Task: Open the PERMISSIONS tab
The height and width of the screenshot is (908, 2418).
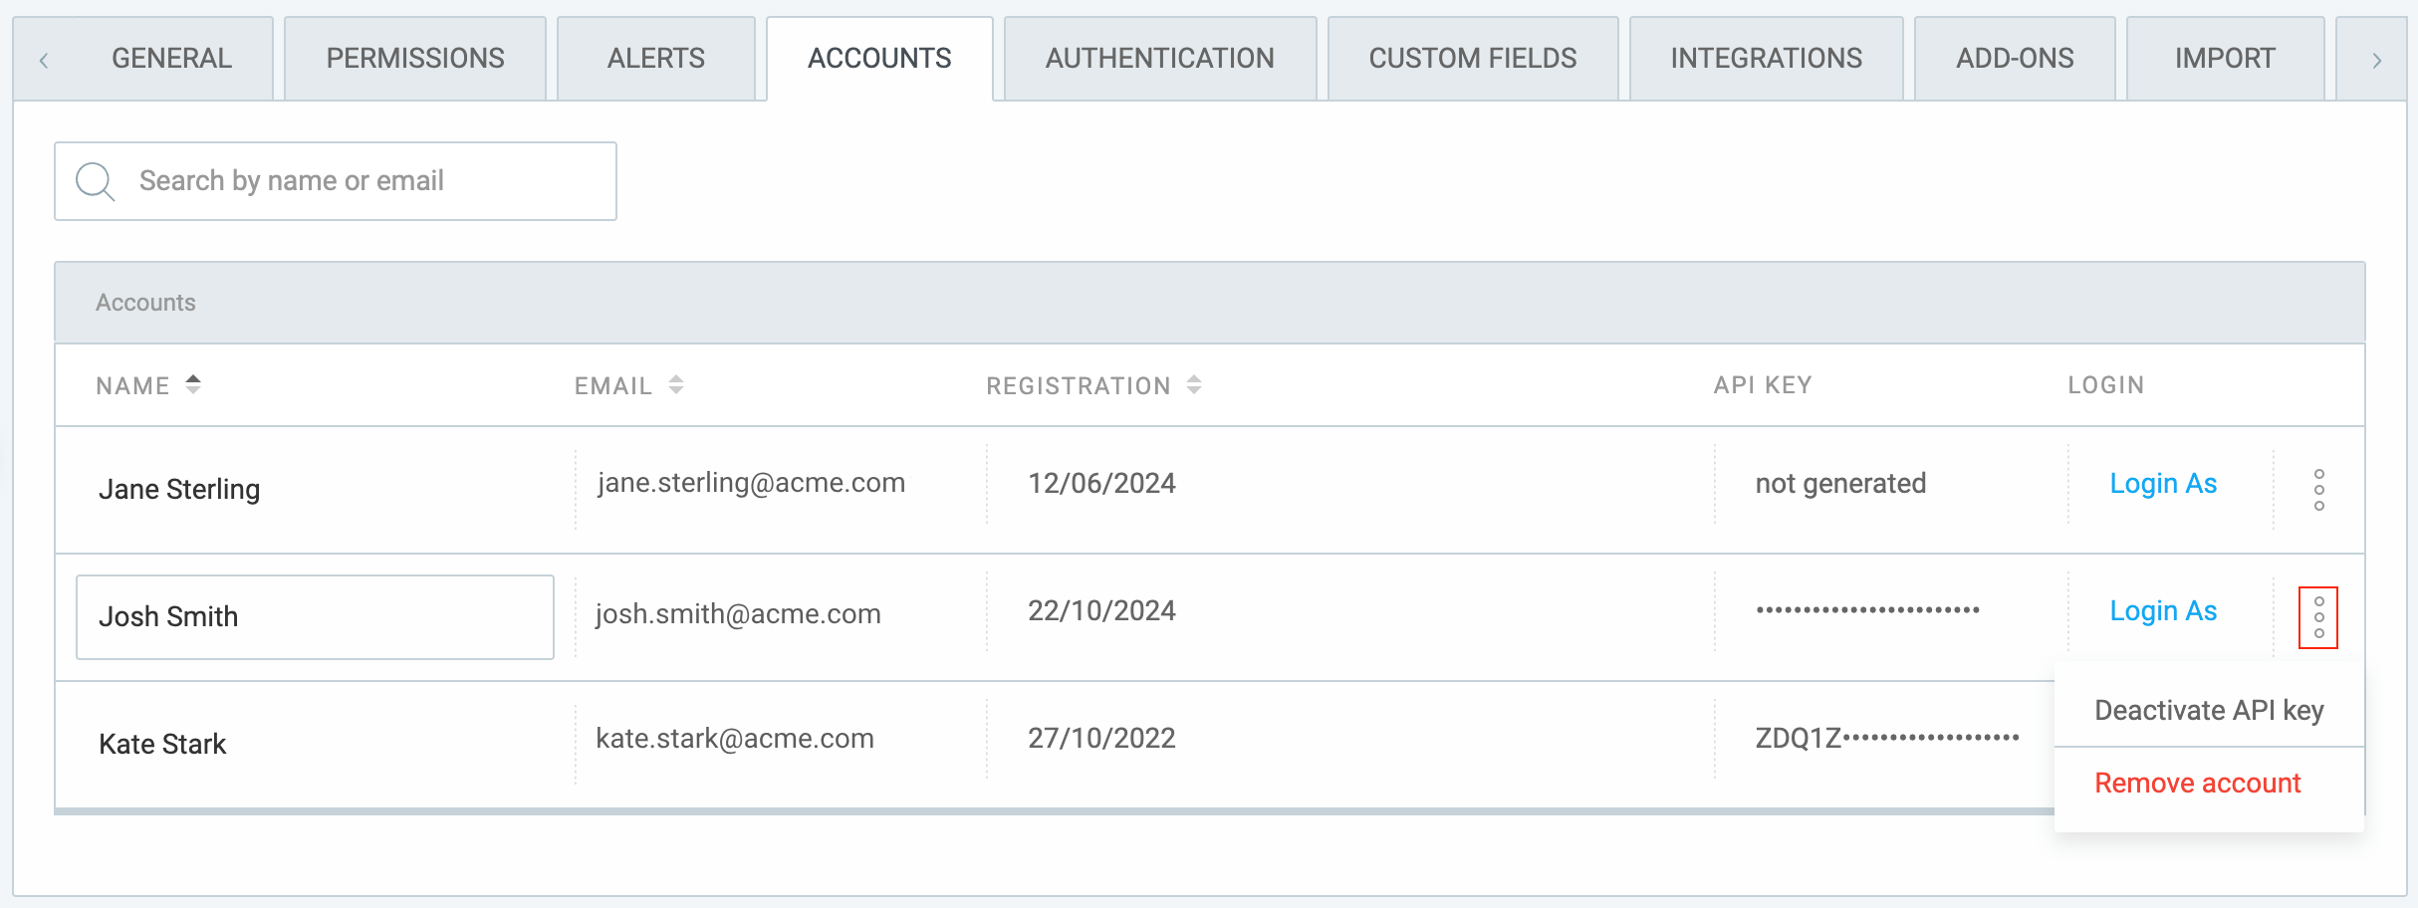Action: click(414, 58)
